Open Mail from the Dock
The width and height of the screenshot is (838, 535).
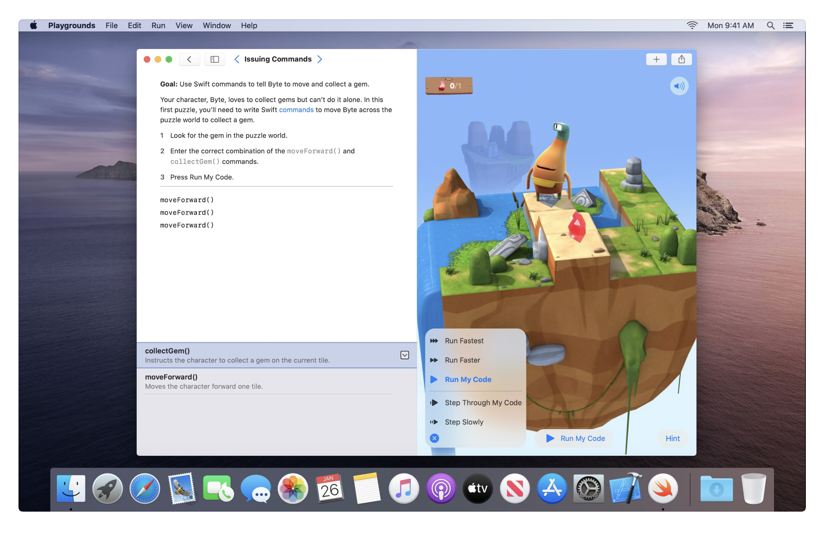coord(182,489)
